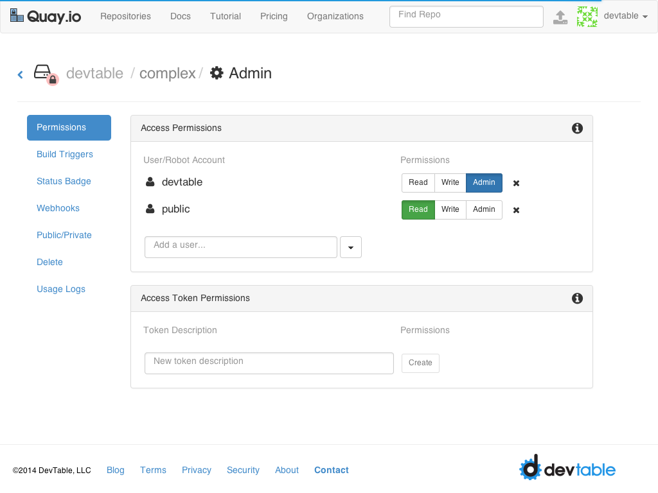Screen dimensions: 658x493
Task: Open the Security footer link
Action: click(243, 470)
